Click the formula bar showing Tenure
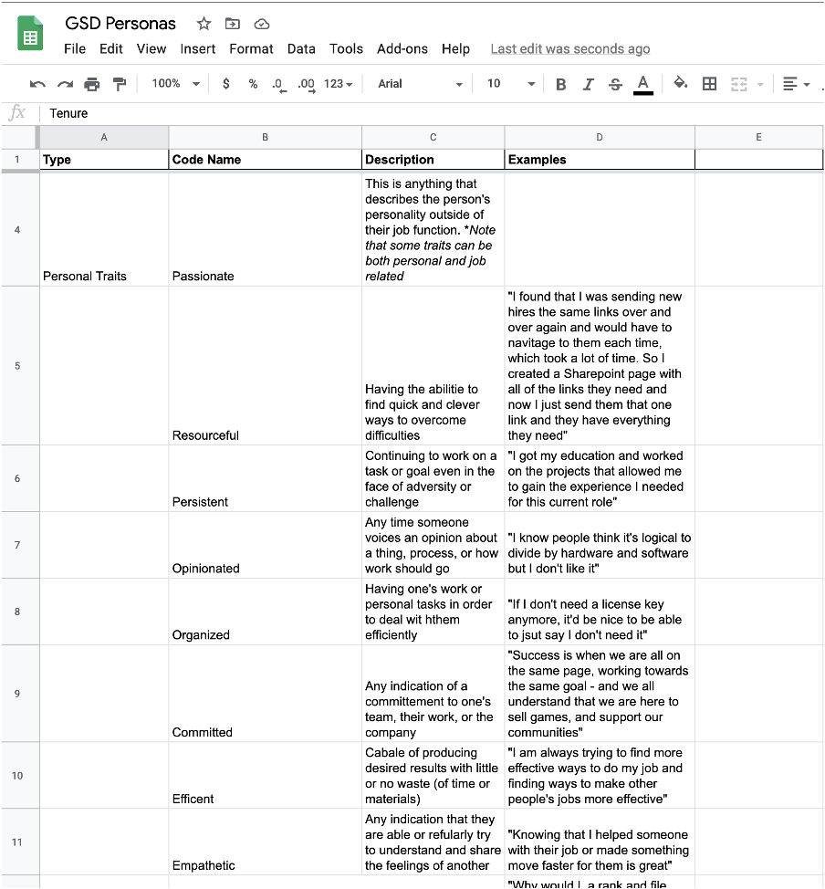The width and height of the screenshot is (825, 889). (x=431, y=113)
